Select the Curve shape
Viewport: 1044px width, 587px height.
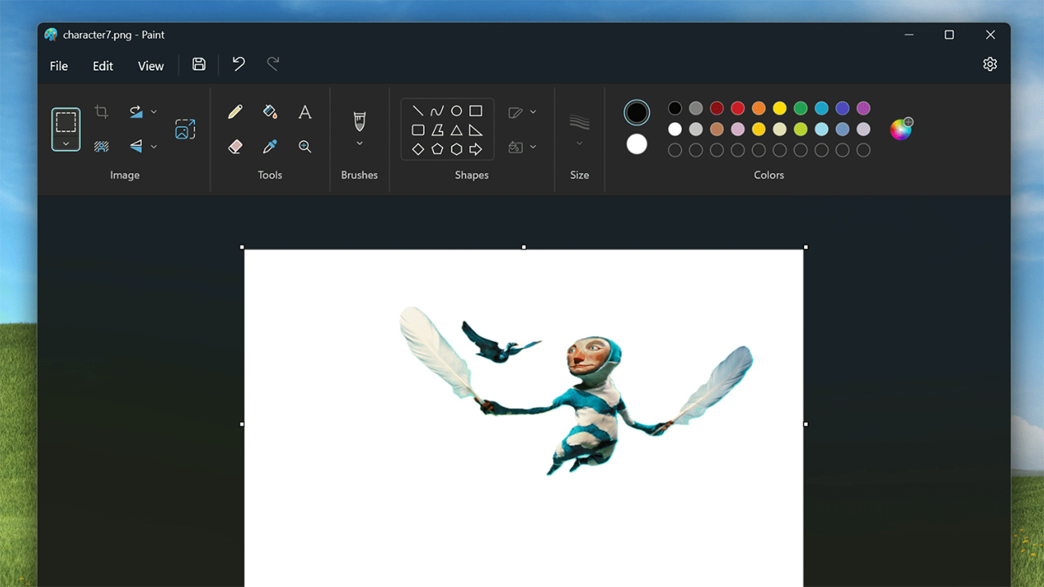[437, 111]
